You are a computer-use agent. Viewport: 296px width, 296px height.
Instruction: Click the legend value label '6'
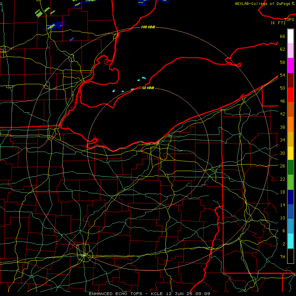point(284,231)
